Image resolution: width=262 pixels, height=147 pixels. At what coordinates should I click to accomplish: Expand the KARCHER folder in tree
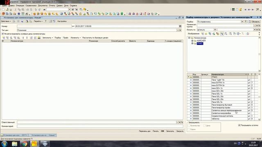(192, 41)
